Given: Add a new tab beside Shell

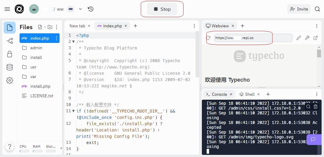Looking at the screenshot, I should [x=268, y=94].
